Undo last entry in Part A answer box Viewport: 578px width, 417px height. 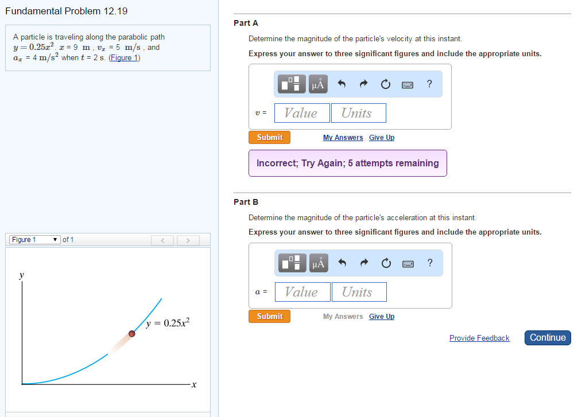[x=342, y=84]
